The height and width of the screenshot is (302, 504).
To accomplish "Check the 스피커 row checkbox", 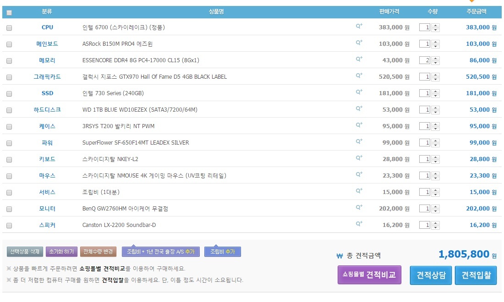I will (x=9, y=226).
